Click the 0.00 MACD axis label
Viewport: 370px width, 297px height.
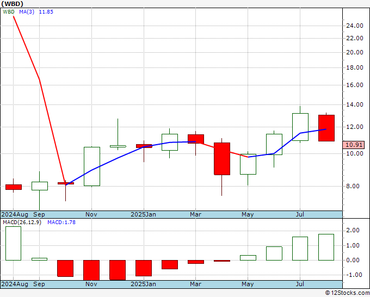(x=353, y=260)
